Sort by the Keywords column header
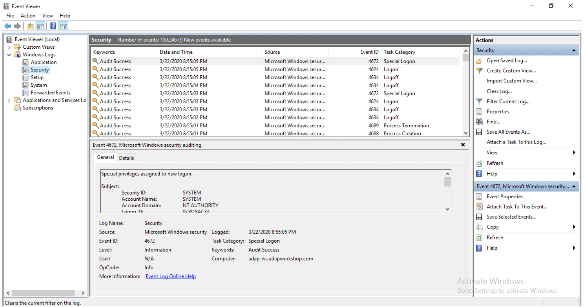 pos(124,52)
